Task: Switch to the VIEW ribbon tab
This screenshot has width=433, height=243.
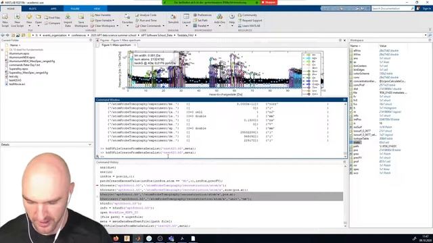Action: [97, 9]
